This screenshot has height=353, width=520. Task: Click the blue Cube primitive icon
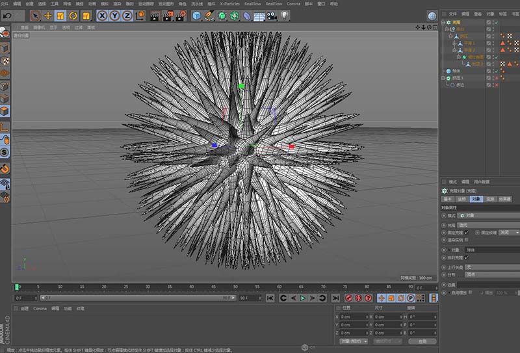197,15
